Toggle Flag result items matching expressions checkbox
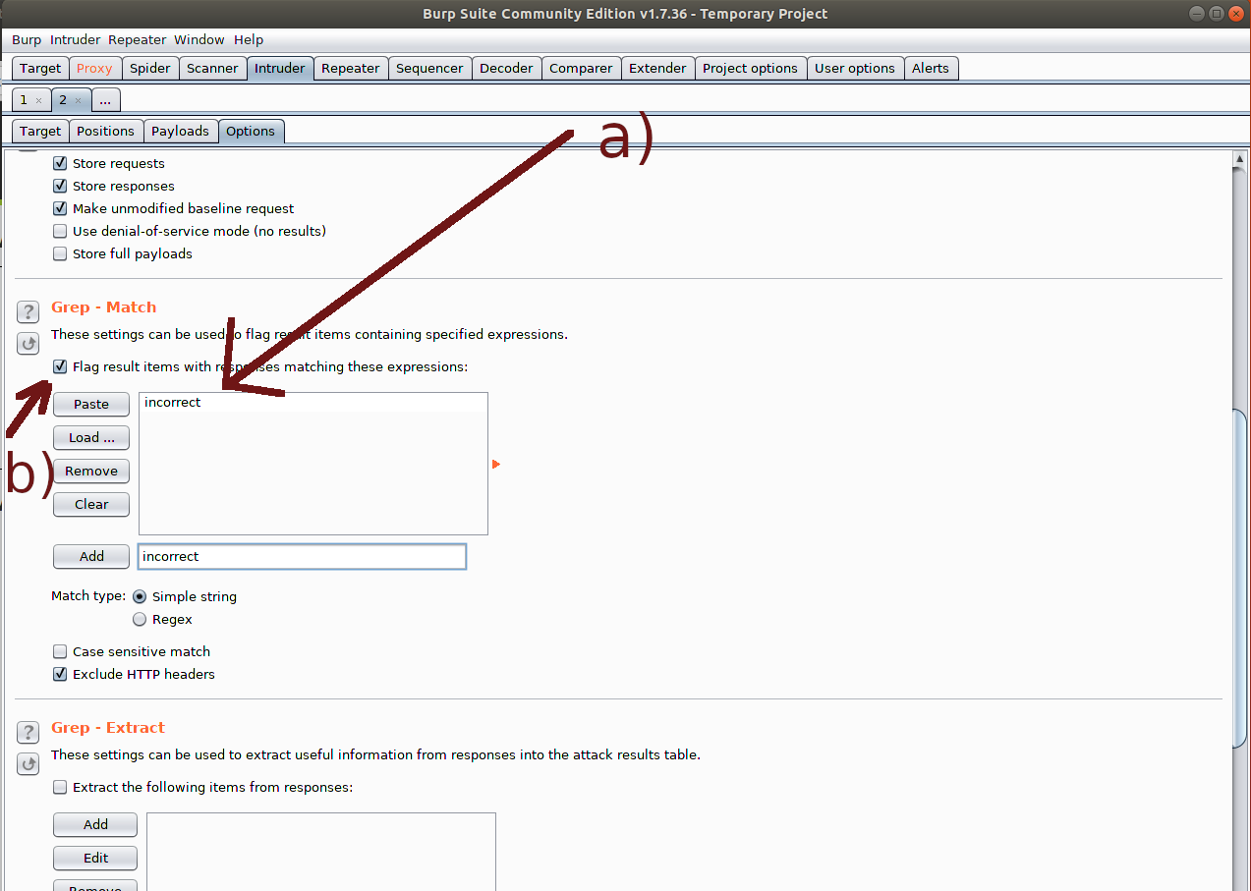The width and height of the screenshot is (1251, 891). pos(60,366)
